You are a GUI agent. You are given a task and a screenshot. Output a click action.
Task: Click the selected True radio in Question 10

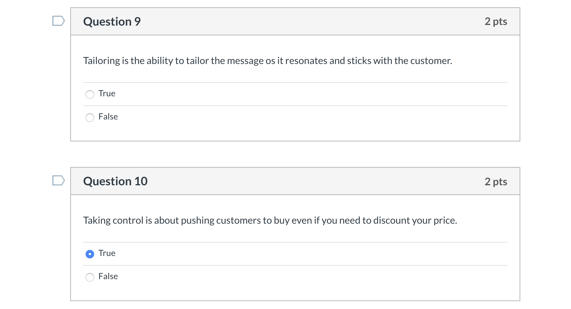tap(90, 254)
